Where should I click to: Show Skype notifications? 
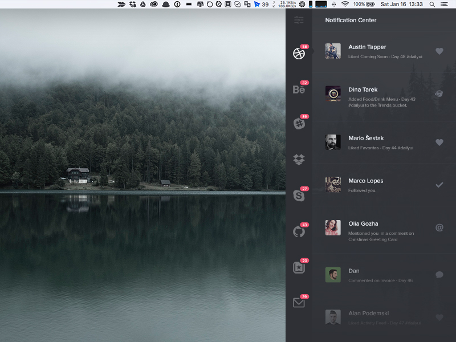point(299,196)
